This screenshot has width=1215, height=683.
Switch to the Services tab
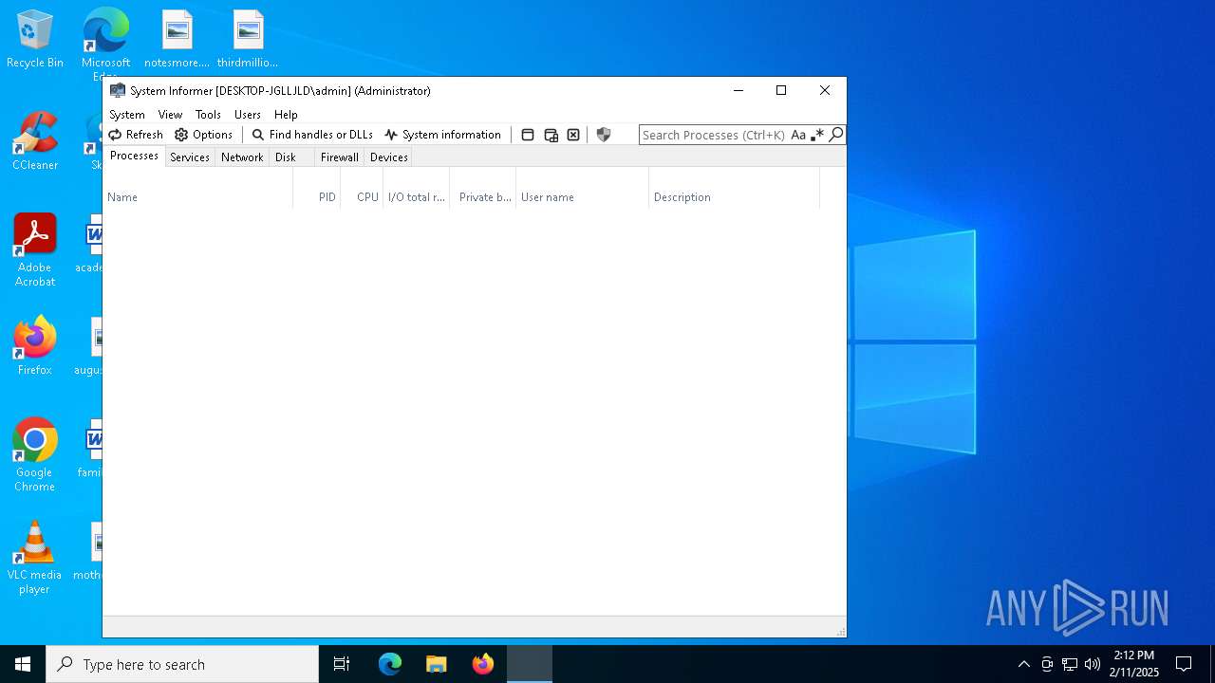190,157
